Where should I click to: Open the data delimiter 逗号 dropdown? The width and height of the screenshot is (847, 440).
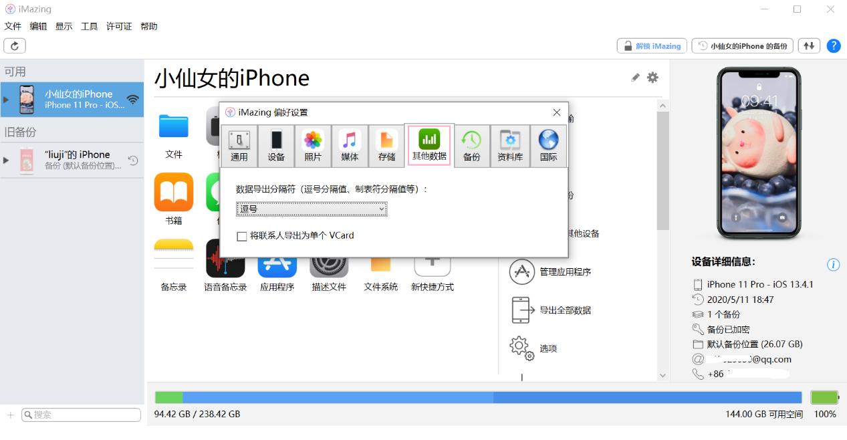point(312,209)
